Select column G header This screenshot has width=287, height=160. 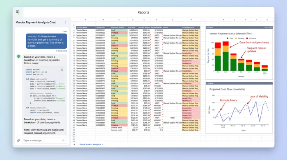click(x=173, y=20)
